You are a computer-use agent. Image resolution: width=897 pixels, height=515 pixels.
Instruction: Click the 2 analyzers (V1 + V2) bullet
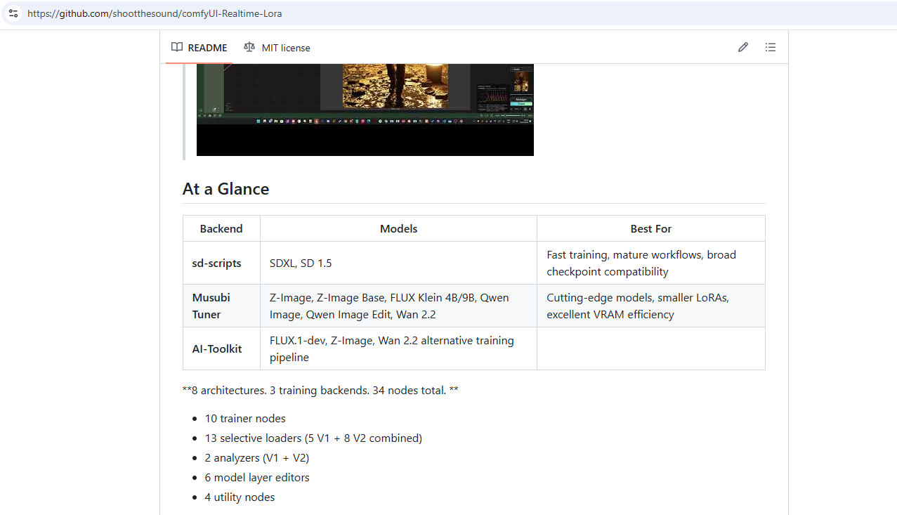[x=257, y=457]
